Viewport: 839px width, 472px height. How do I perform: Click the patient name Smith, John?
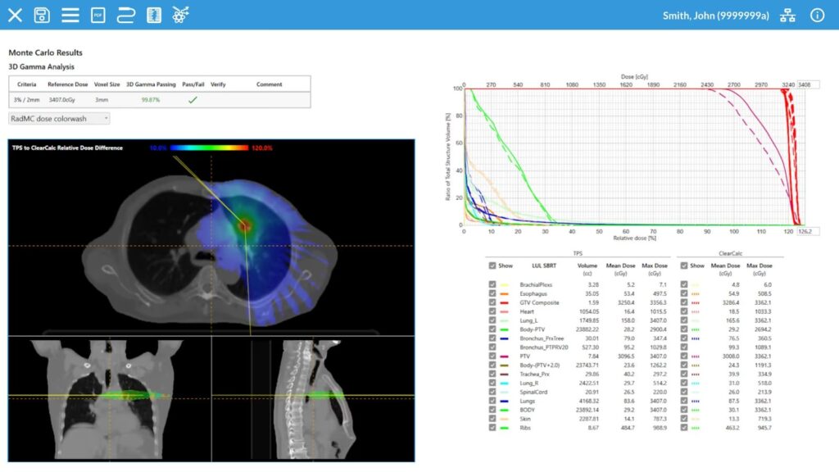[x=715, y=15]
